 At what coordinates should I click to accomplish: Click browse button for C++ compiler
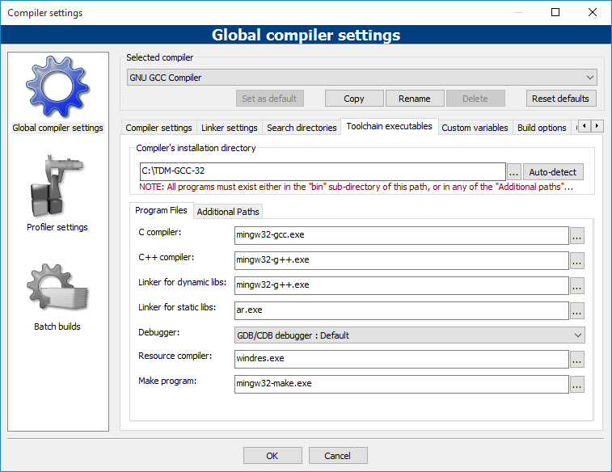(576, 260)
